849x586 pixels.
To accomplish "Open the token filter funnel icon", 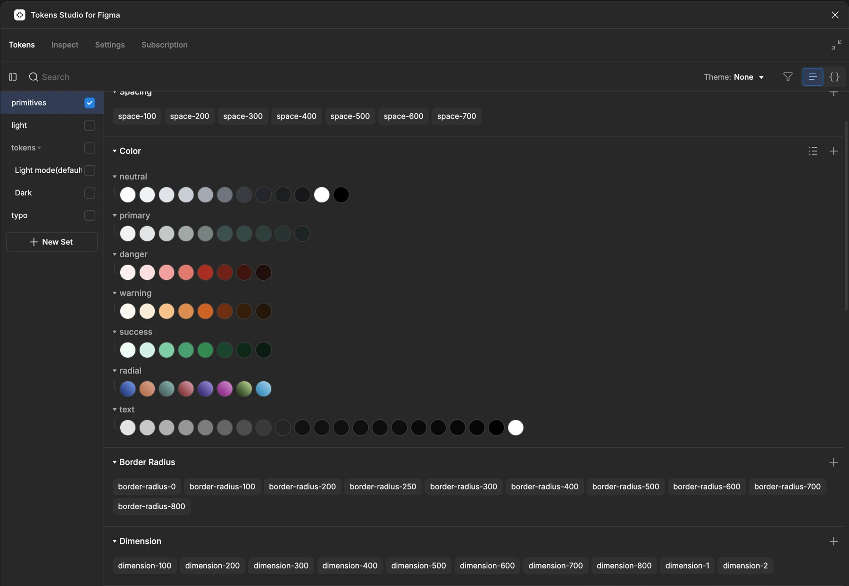I will [788, 77].
